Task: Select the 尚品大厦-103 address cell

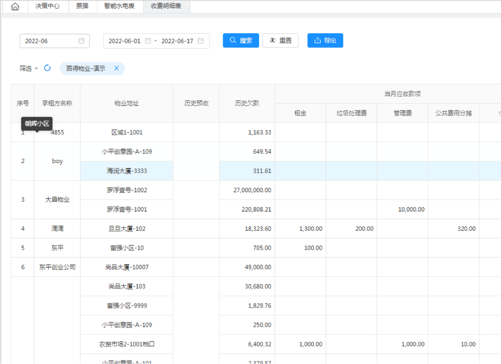Action: 127,286
